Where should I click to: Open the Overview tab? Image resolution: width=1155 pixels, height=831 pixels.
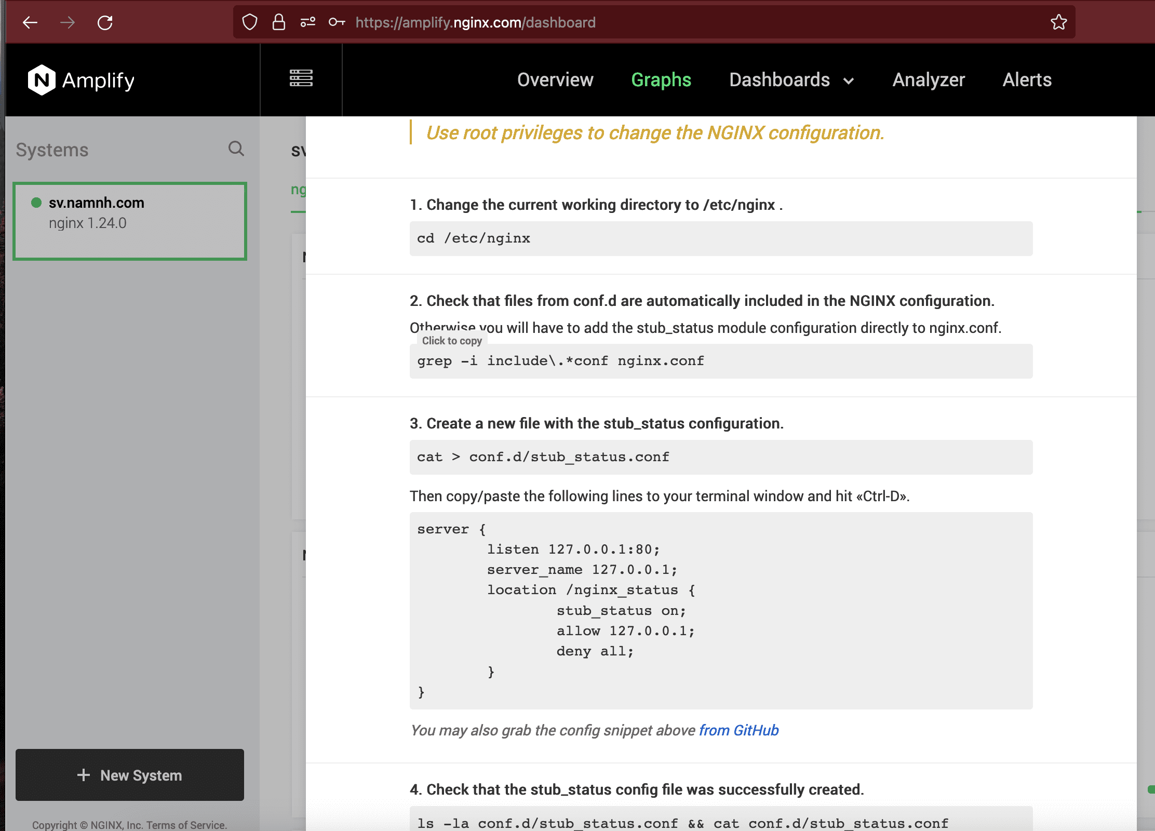tap(555, 80)
